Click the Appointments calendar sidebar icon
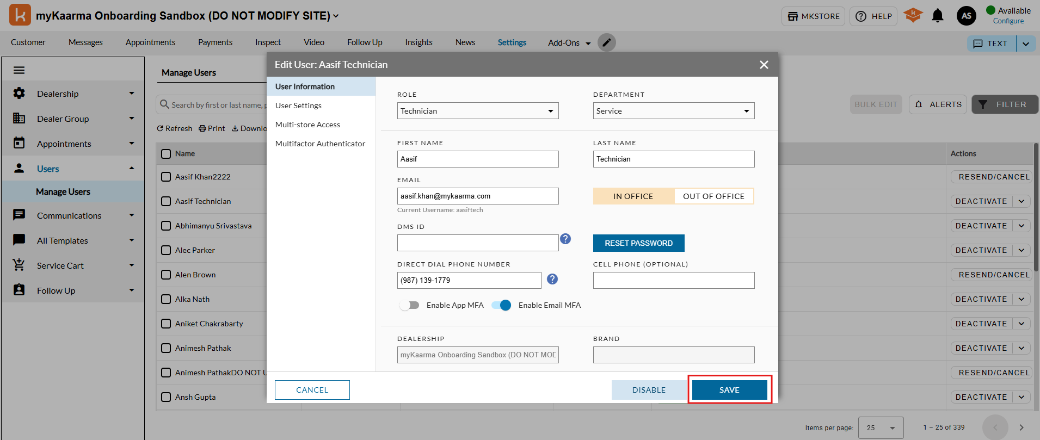The height and width of the screenshot is (440, 1040). (19, 143)
